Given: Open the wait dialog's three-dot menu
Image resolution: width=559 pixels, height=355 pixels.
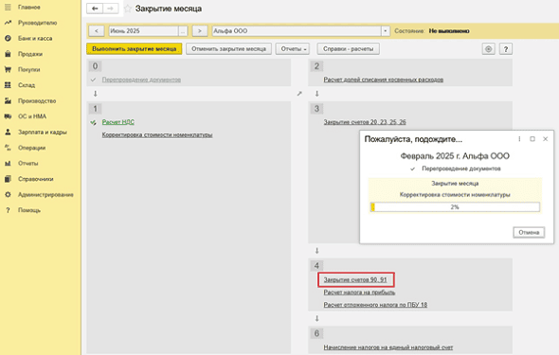Looking at the screenshot, I should [519, 139].
